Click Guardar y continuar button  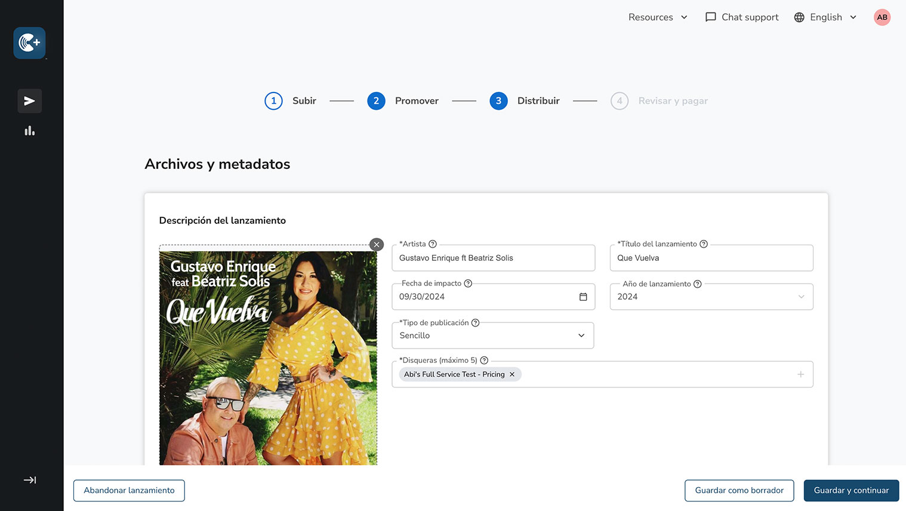(850, 491)
